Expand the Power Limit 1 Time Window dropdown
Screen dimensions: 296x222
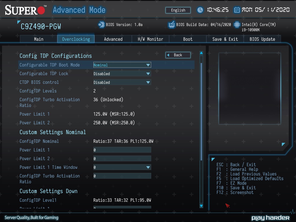pyautogui.click(x=122, y=167)
